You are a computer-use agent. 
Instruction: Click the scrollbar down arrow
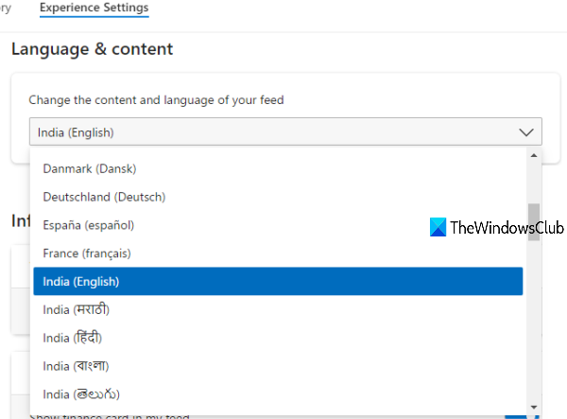click(534, 404)
